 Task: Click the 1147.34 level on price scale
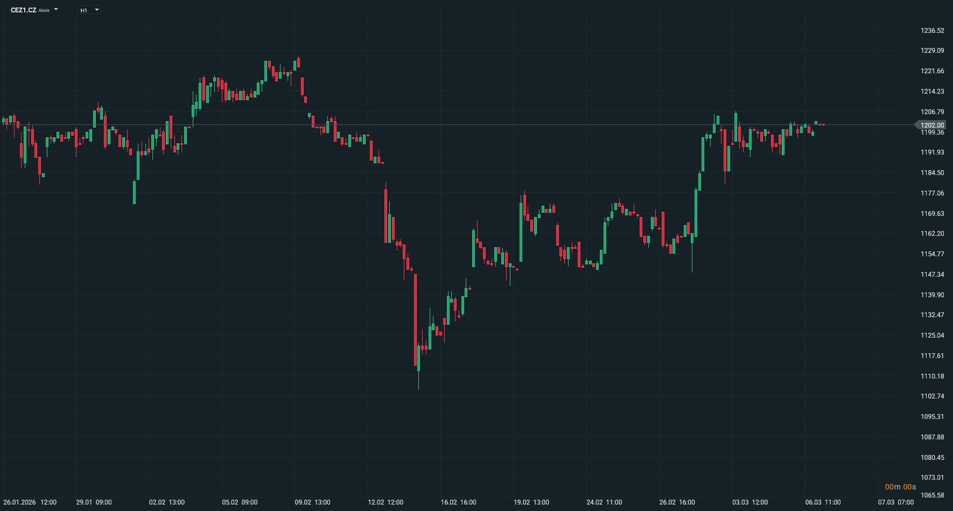tap(932, 275)
